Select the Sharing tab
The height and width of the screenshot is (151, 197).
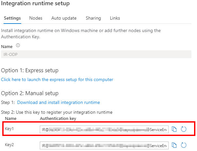point(93,18)
